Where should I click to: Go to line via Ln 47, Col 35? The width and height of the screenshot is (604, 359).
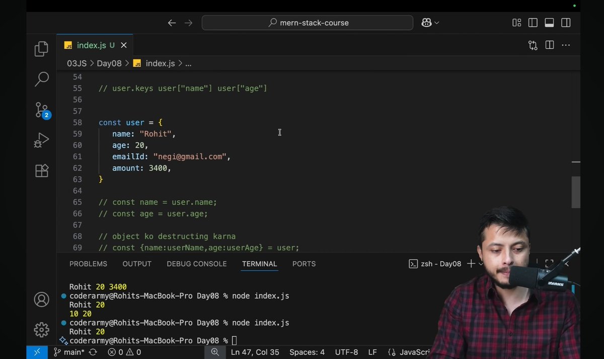255,352
